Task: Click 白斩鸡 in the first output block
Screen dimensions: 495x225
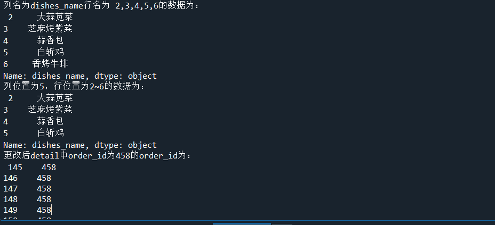Action: pyautogui.click(x=50, y=52)
